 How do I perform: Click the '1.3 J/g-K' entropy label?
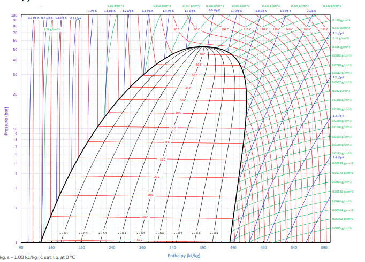(x=148, y=11)
